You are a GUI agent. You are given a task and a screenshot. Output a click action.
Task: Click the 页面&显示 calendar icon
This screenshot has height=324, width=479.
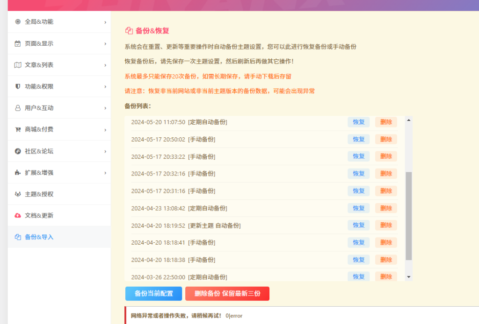tap(18, 43)
